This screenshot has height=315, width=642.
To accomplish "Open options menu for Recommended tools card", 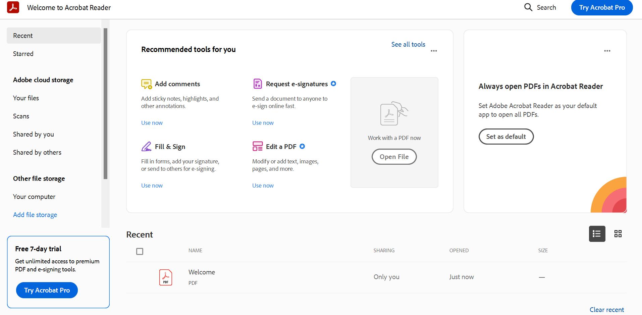I will (x=434, y=51).
